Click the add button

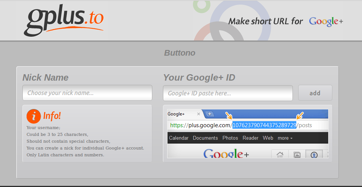click(315, 93)
